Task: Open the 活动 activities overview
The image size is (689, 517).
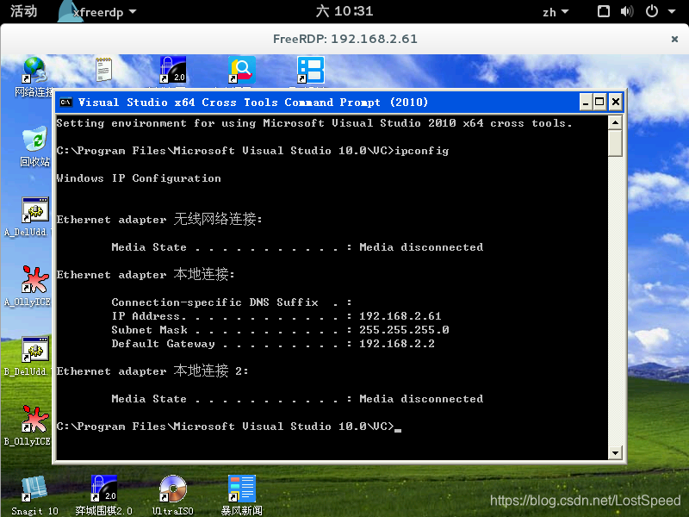Action: click(24, 11)
